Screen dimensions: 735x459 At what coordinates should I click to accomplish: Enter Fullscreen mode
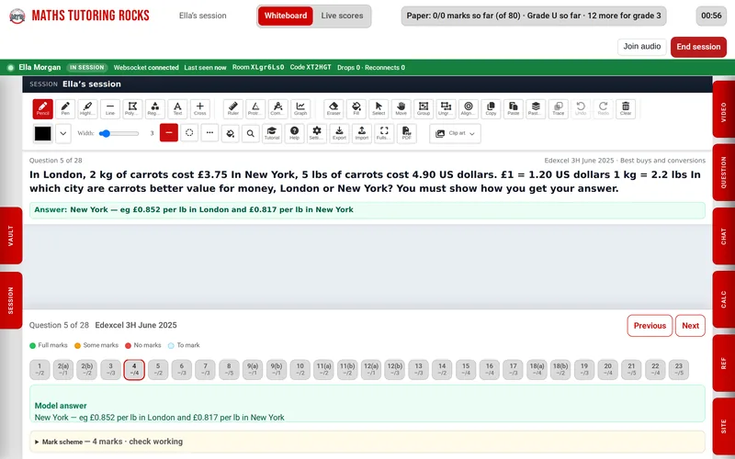click(384, 133)
